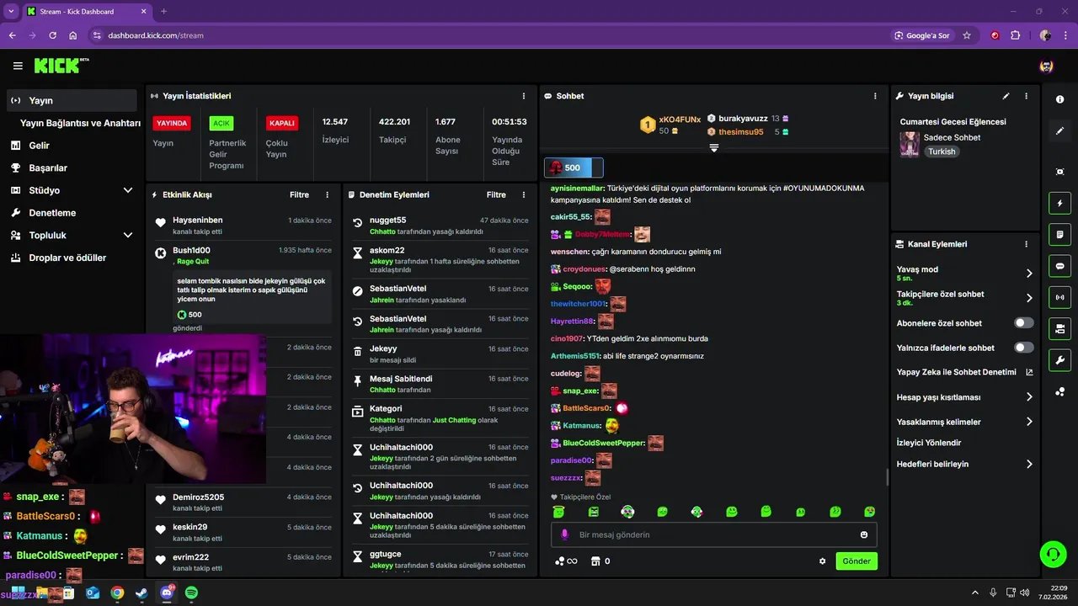The width and height of the screenshot is (1078, 606).
Task: Click the chat panel scrollbar
Action: [887, 477]
